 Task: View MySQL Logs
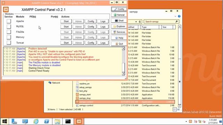coord(103,27)
